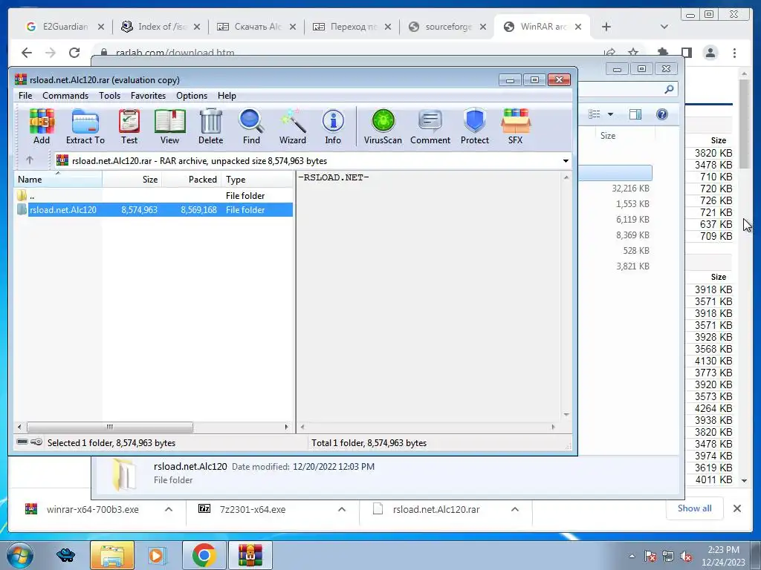Open Chrome side panel icon
The height and width of the screenshot is (570, 761).
point(686,53)
